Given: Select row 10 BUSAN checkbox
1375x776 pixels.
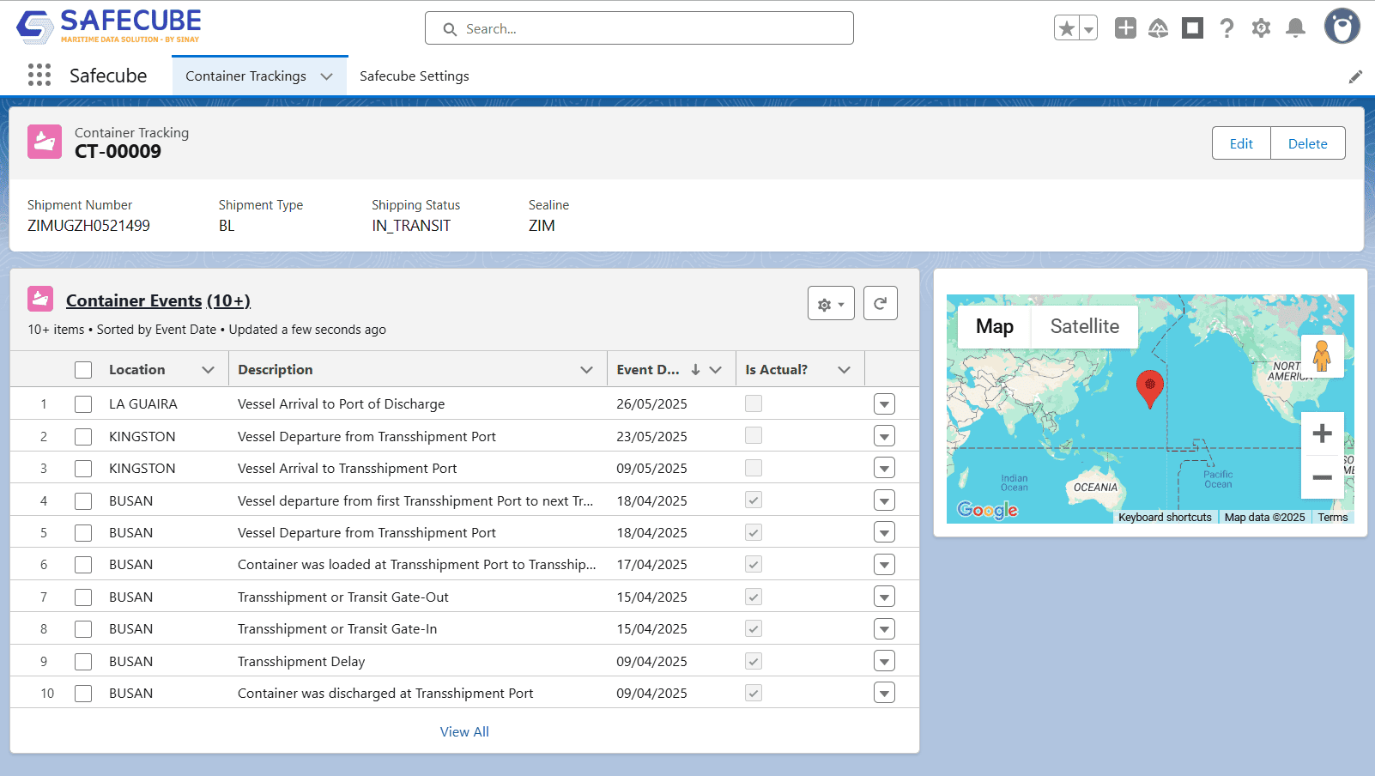Looking at the screenshot, I should point(83,694).
